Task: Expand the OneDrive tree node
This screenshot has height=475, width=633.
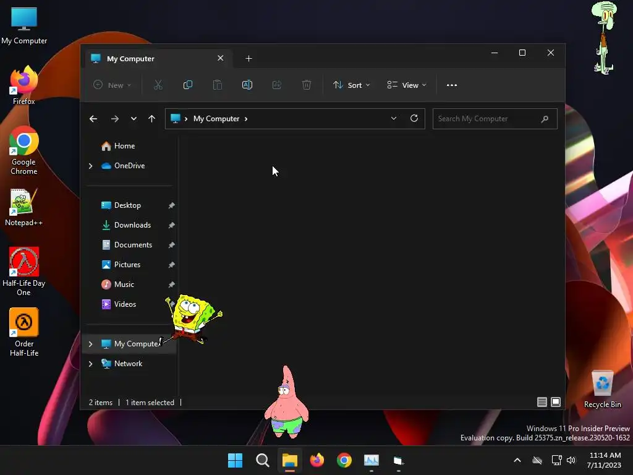Action: pyautogui.click(x=90, y=166)
